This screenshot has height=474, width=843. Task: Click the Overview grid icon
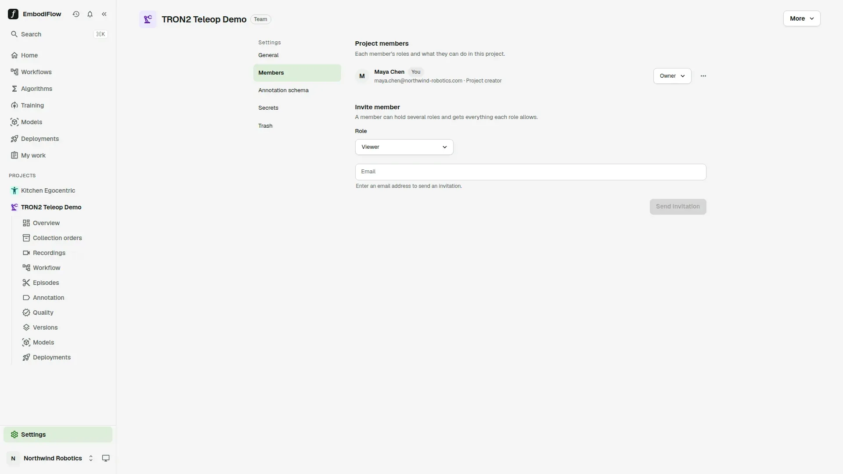click(x=26, y=223)
